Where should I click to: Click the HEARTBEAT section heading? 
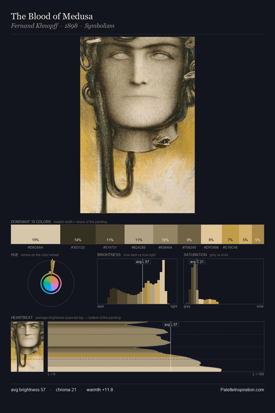22,317
